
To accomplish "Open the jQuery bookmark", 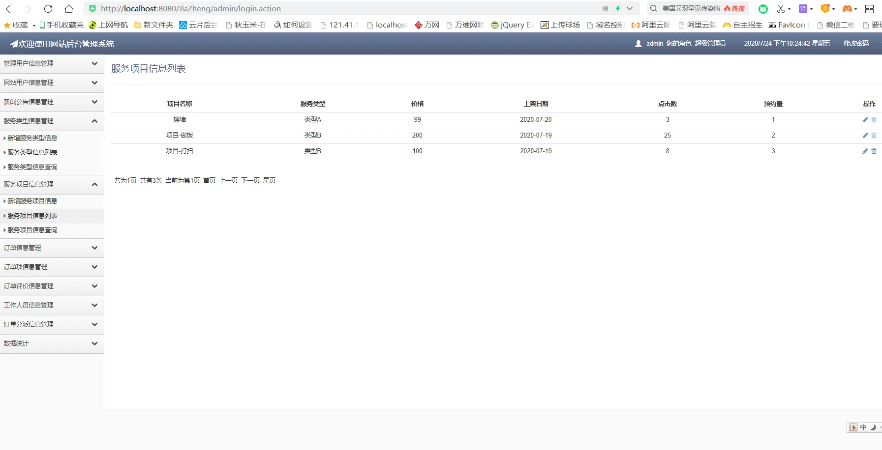I will coord(513,25).
